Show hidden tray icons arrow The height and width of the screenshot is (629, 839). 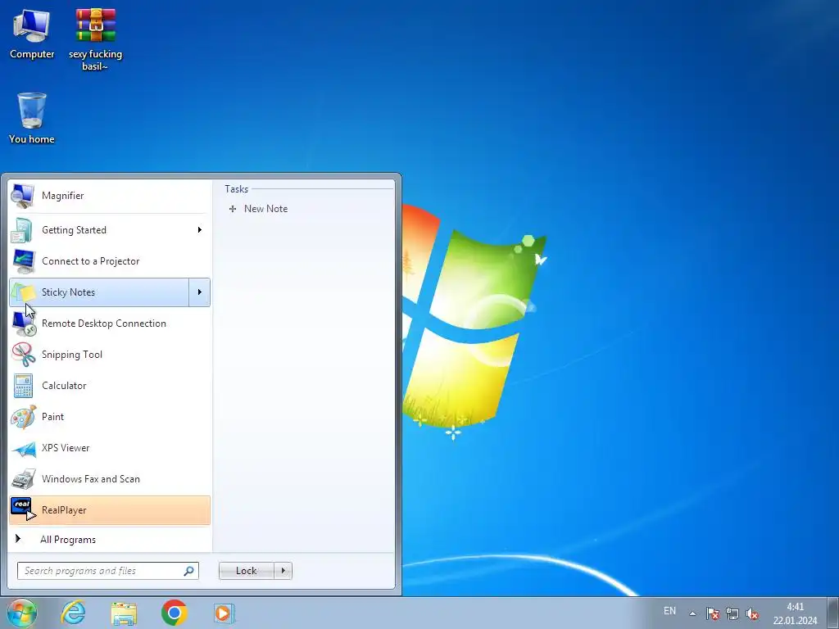click(x=692, y=613)
